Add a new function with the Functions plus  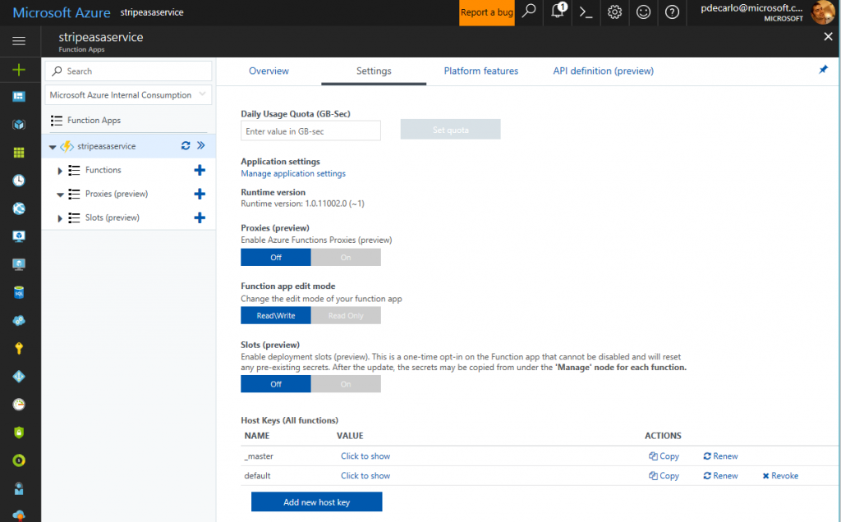(200, 171)
